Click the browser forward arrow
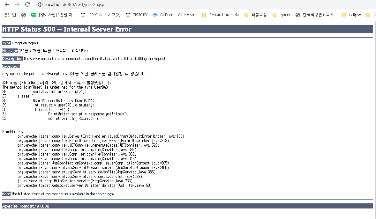 coord(17,4)
